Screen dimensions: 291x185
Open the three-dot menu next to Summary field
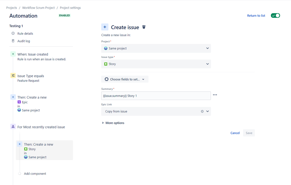215,95
